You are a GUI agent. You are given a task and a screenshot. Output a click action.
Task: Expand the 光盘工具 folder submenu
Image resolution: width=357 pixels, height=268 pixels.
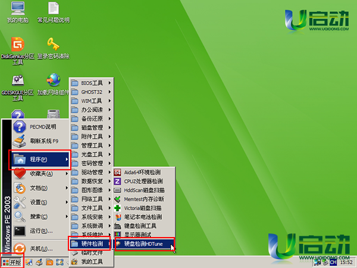[x=91, y=154]
